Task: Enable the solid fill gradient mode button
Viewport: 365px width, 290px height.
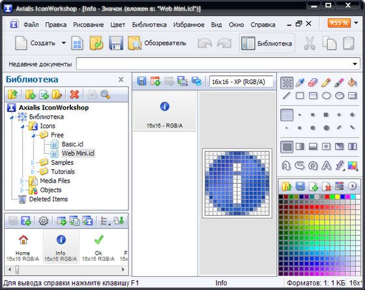Action: [x=287, y=147]
